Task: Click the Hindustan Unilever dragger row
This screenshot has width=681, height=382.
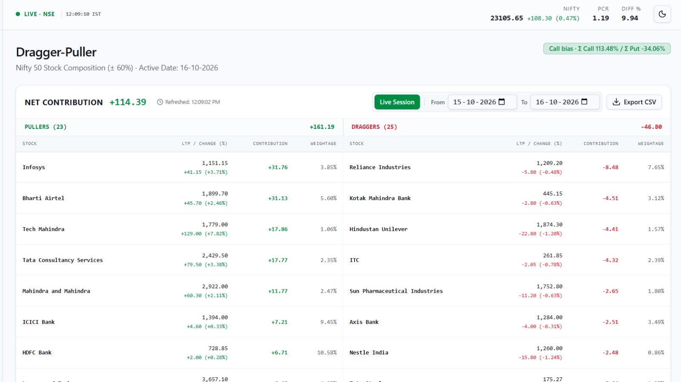Action: pos(507,229)
